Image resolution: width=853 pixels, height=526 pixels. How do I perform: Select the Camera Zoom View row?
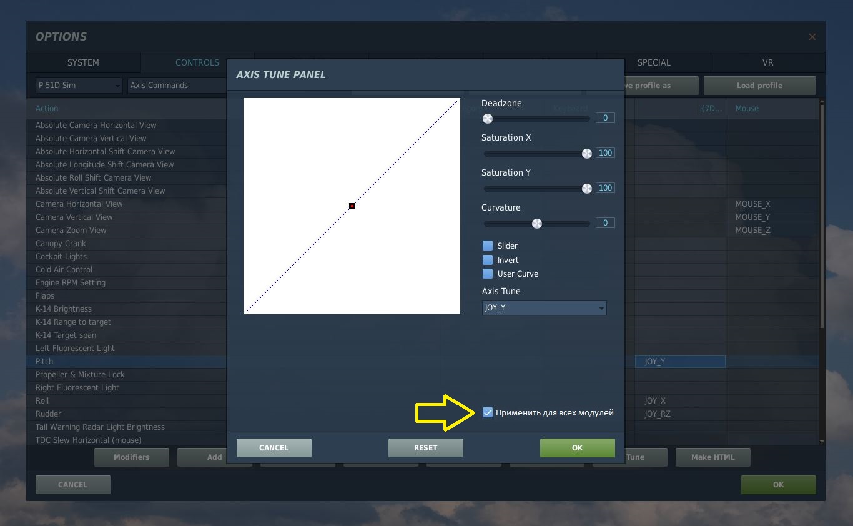[x=126, y=230]
